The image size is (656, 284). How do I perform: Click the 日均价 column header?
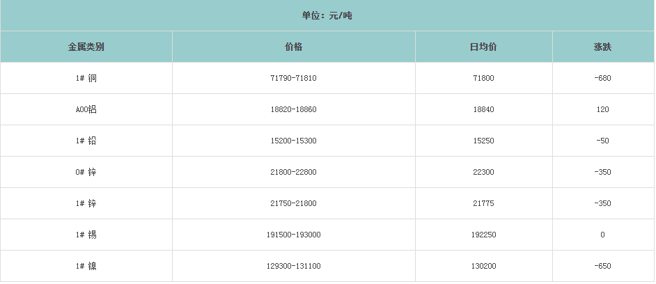(483, 47)
